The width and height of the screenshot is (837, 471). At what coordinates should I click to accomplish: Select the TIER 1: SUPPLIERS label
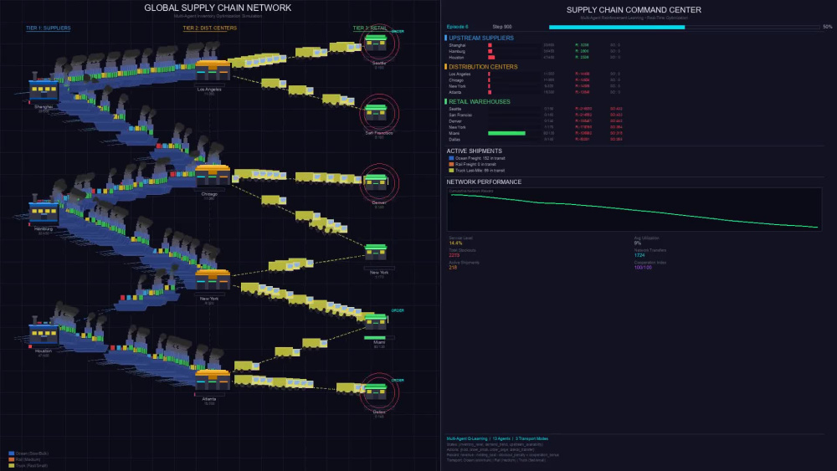tap(48, 28)
